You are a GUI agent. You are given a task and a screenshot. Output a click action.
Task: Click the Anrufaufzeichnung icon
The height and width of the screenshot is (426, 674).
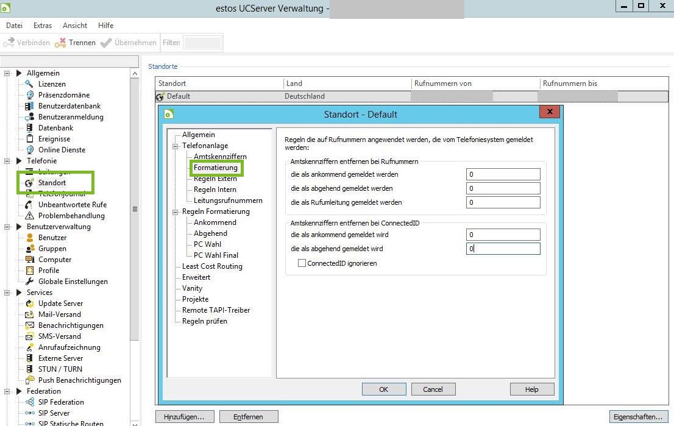[x=30, y=347]
